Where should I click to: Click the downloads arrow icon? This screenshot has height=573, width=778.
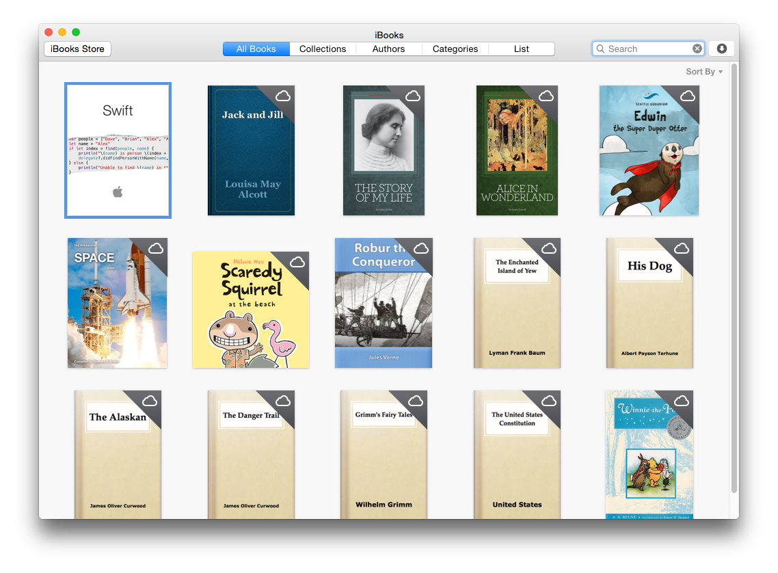(721, 49)
